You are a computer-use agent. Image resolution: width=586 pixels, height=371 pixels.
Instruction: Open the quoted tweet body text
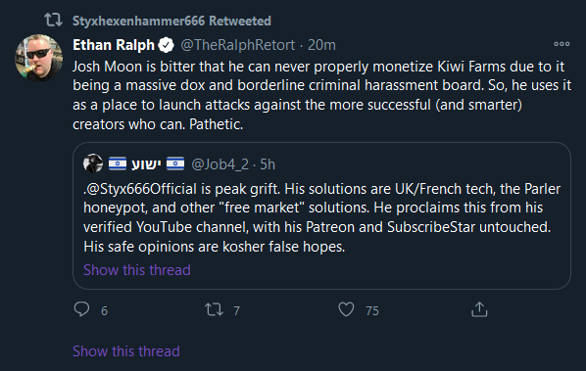point(321,217)
